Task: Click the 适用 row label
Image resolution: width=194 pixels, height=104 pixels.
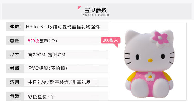Action: (x=14, y=82)
